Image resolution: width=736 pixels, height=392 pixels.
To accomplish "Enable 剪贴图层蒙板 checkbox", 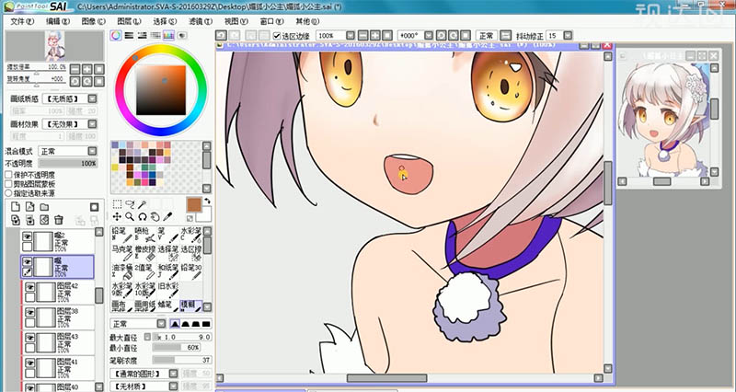I will coord(8,184).
